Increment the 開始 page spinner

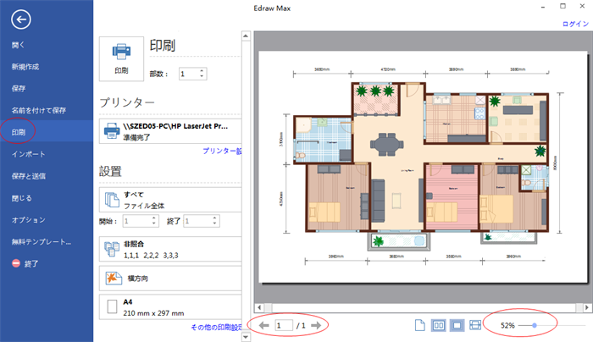154,218
